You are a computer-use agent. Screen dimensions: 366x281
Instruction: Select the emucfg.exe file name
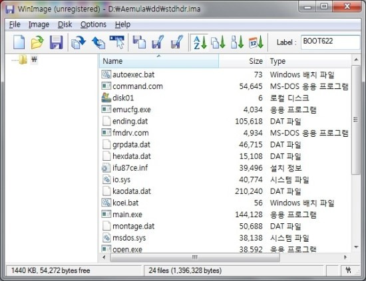(132, 110)
